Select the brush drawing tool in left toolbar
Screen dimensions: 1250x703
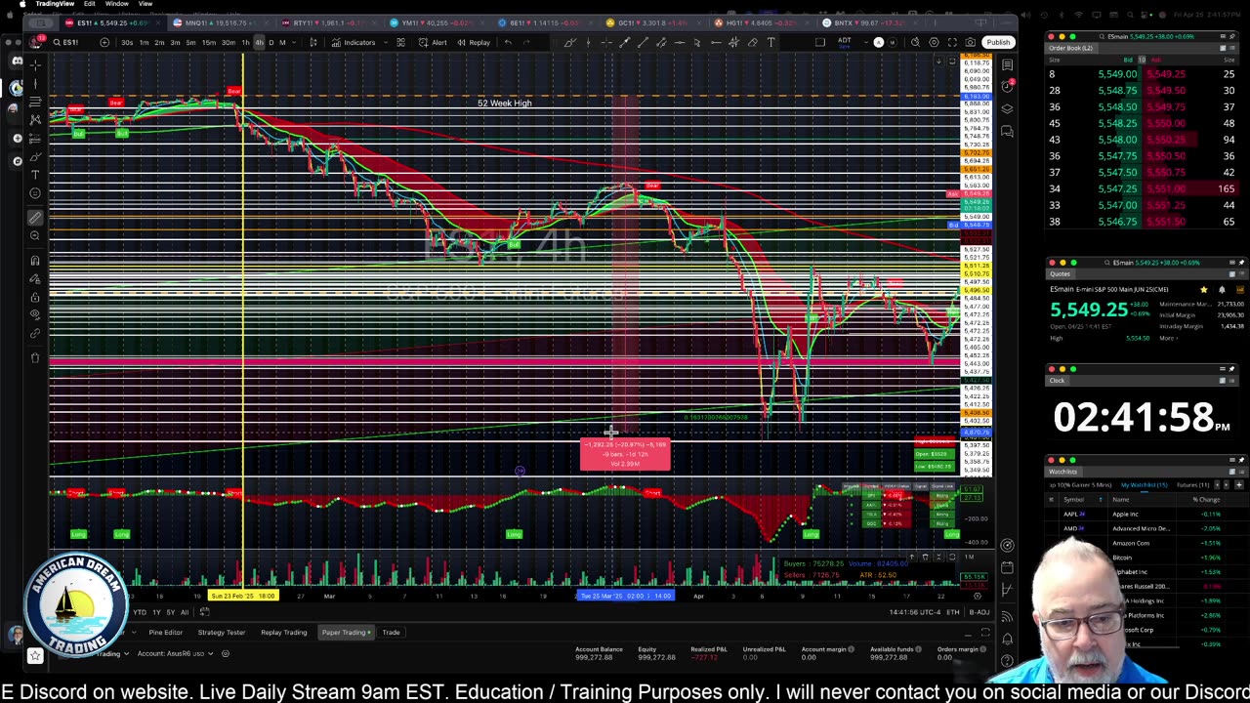pyautogui.click(x=35, y=156)
